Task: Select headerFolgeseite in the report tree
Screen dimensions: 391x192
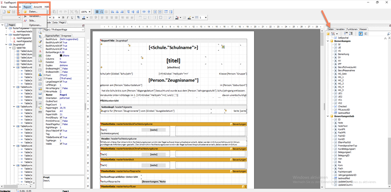Action: (x=21, y=35)
